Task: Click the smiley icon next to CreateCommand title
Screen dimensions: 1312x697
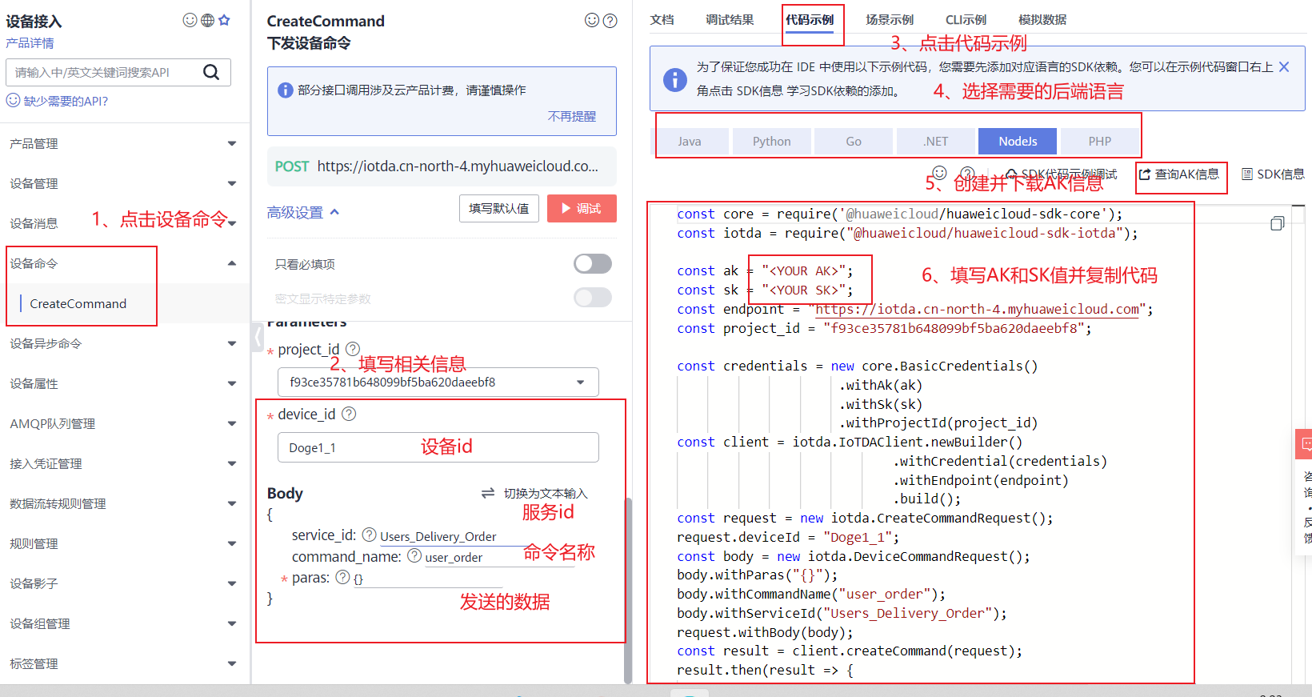Action: click(592, 20)
